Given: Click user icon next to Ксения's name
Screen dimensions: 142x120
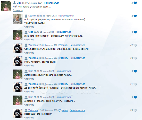Looking at the screenshot, I should click(x=26, y=16).
